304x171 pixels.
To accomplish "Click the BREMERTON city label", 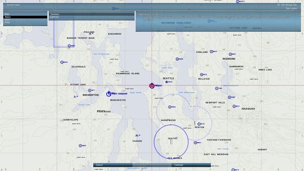I will pyautogui.click(x=91, y=95).
